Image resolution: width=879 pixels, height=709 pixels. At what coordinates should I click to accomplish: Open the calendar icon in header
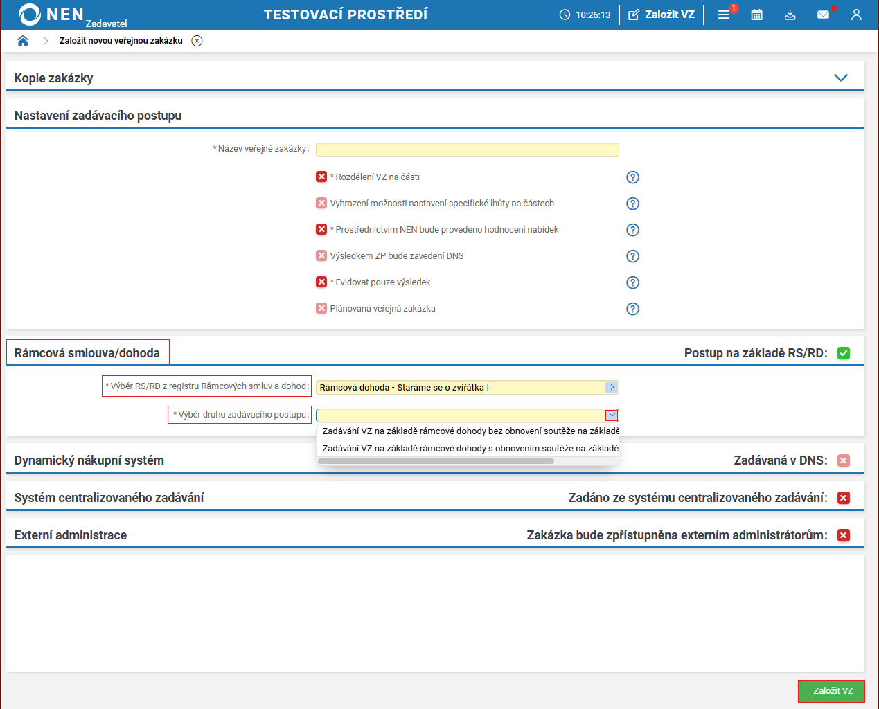[756, 15]
